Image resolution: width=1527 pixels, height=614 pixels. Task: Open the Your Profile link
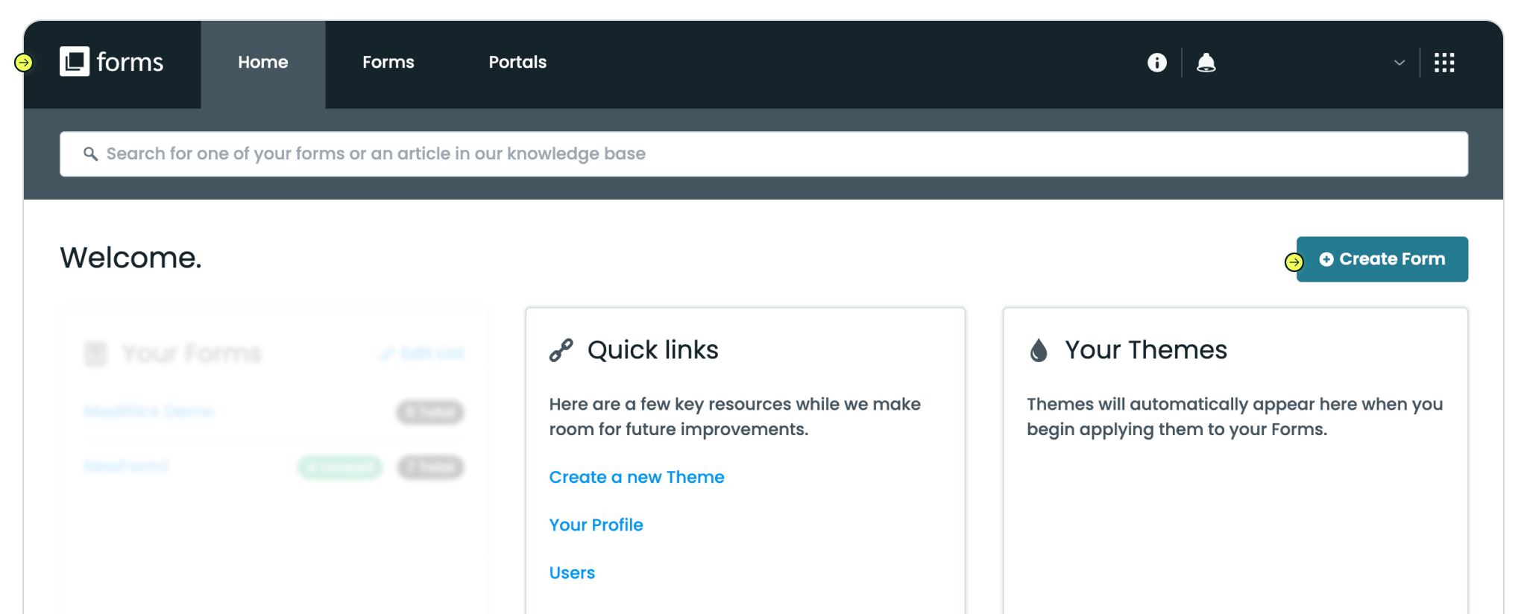pos(596,525)
